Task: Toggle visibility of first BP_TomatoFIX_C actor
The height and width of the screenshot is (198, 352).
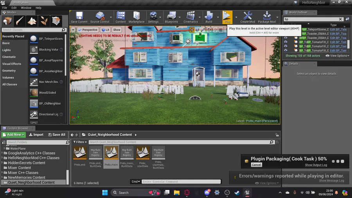Action: click(286, 42)
